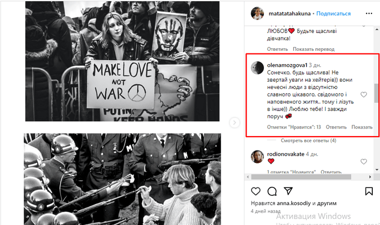Image resolution: width=380 pixels, height=225 pixels.
Task: View likes on olenamozgova1's comment
Action: pyautogui.click(x=294, y=127)
